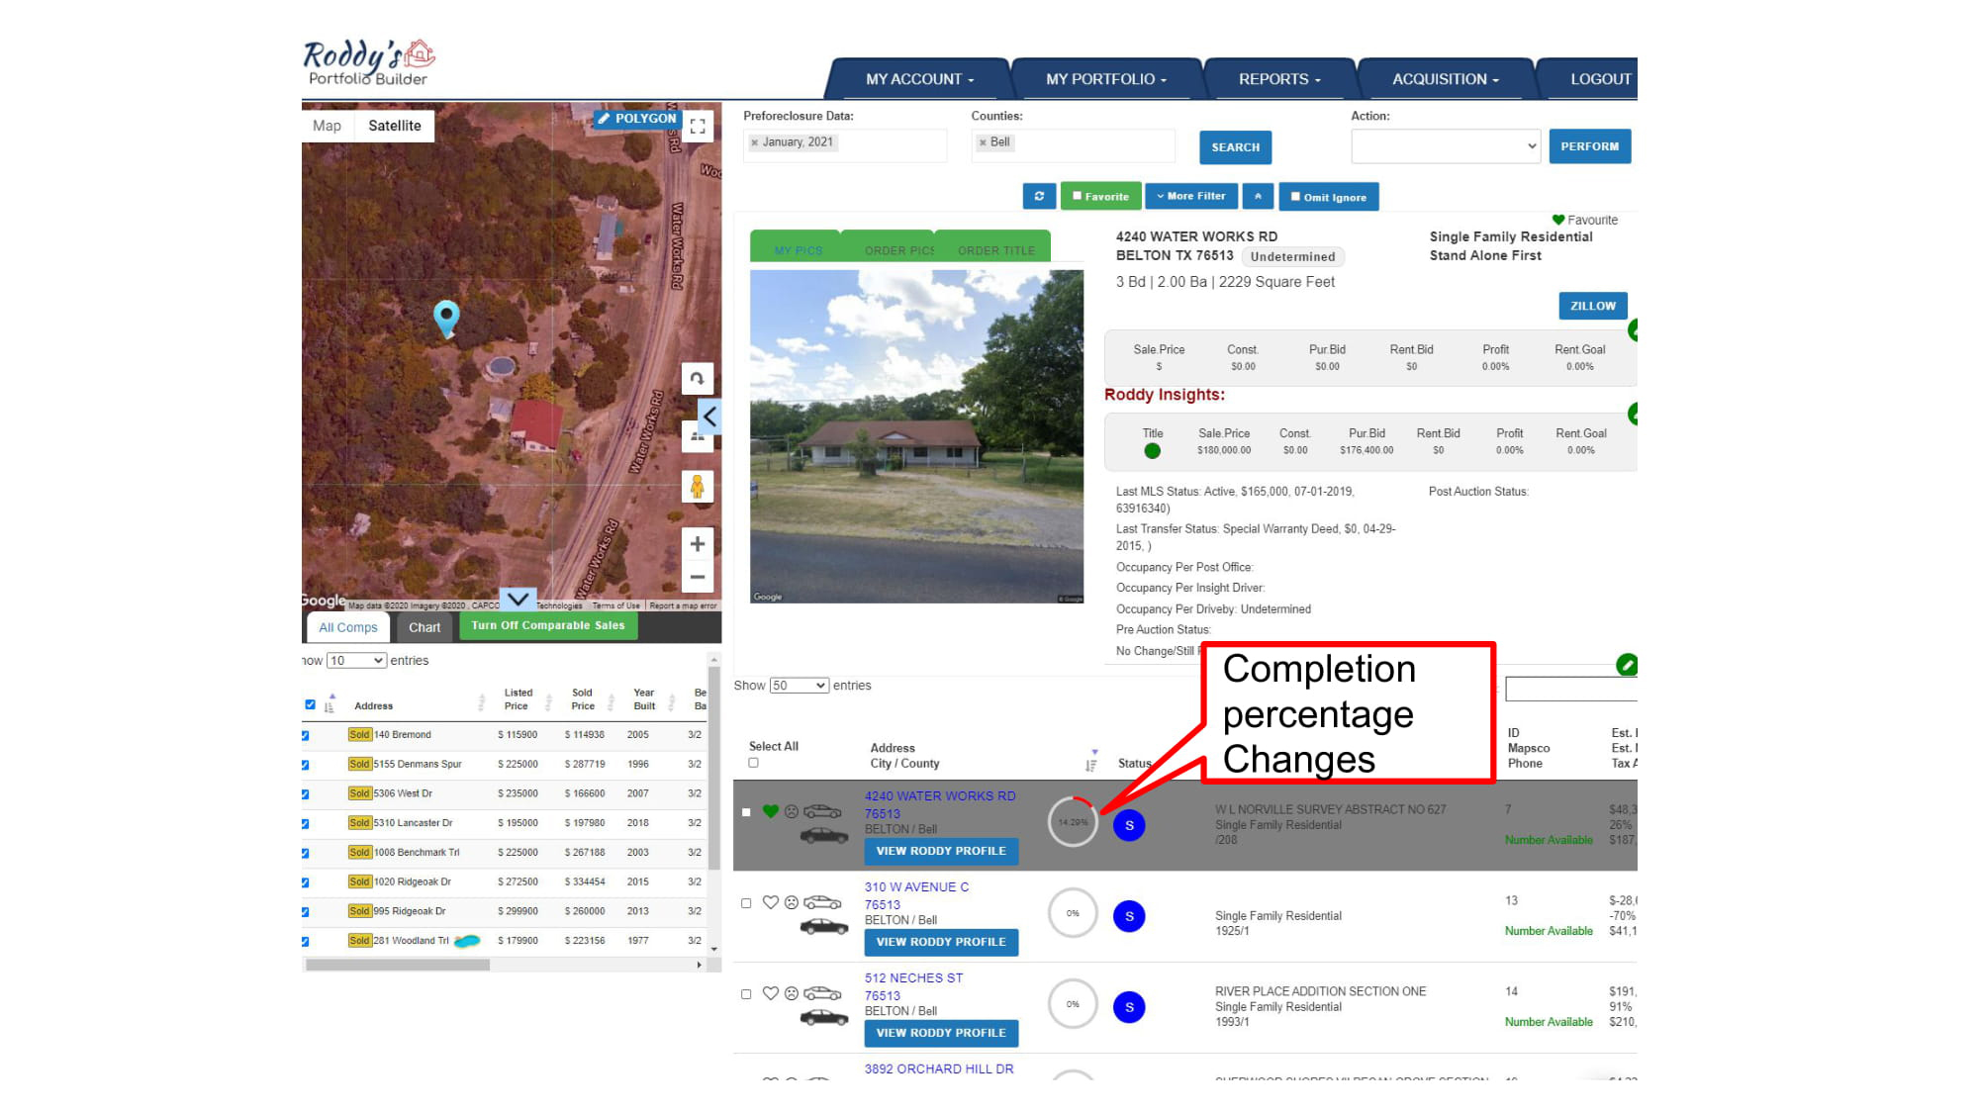Open the Show 50 entries dropdown
Image resolution: width=1979 pixels, height=1113 pixels.
pyautogui.click(x=800, y=686)
